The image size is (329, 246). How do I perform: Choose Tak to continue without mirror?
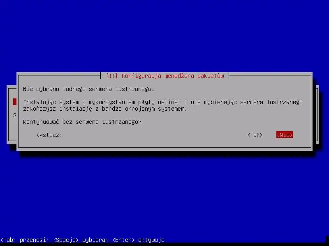pyautogui.click(x=255, y=135)
